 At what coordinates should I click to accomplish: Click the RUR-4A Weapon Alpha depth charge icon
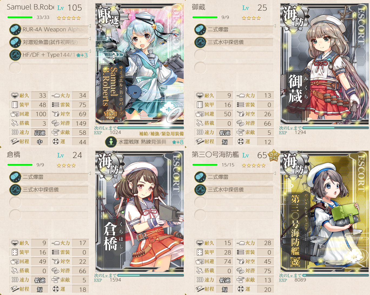(x=15, y=29)
